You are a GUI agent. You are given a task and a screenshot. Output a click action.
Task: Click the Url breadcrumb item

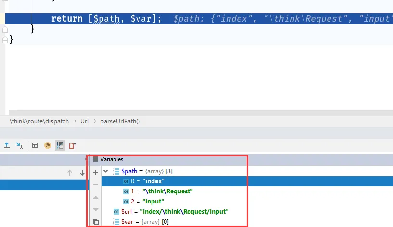84,121
